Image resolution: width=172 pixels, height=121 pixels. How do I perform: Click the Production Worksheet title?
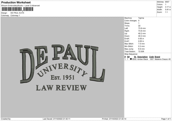(x=16, y=2)
